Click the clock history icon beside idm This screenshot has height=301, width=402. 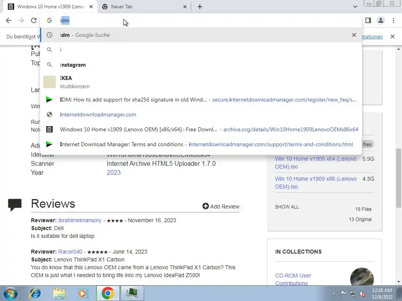click(x=49, y=35)
